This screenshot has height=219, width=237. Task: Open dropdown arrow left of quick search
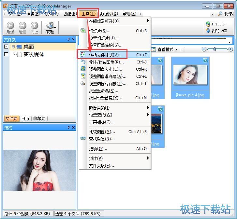(212, 14)
